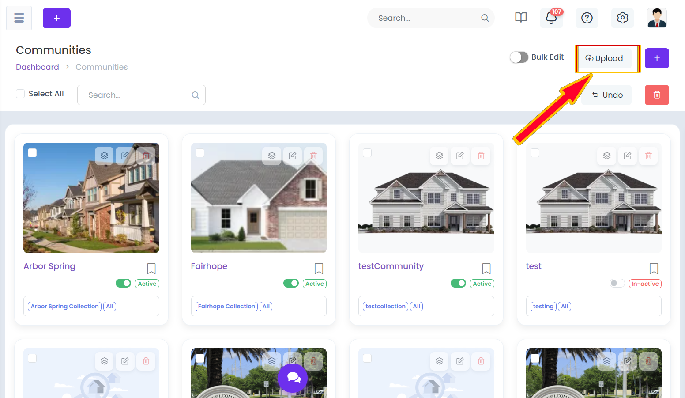The width and height of the screenshot is (685, 398).
Task: Open layers icon on Arbor Spring card
Action: pos(104,155)
